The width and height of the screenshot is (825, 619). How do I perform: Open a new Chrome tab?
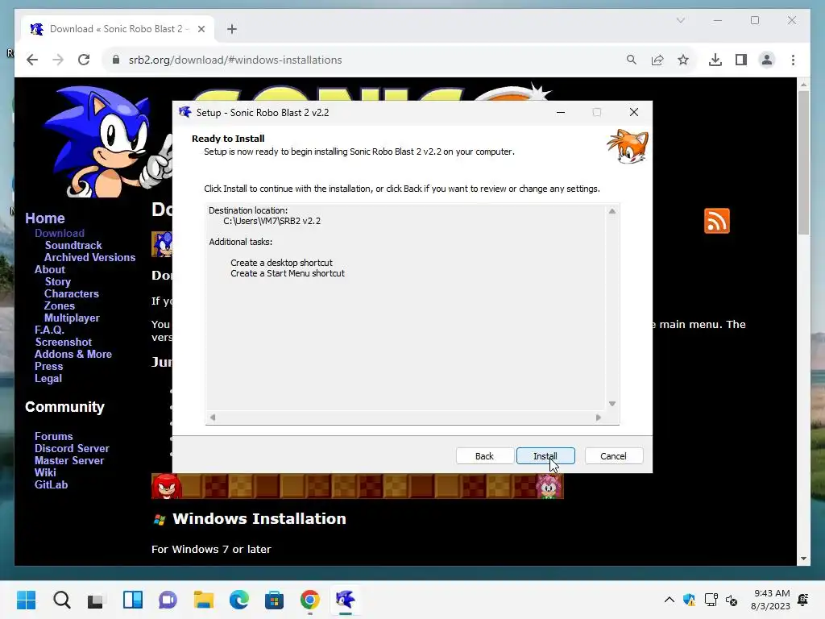pos(232,29)
